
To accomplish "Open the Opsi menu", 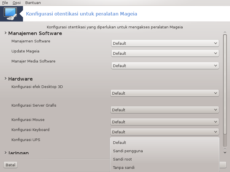I will click(17, 3).
